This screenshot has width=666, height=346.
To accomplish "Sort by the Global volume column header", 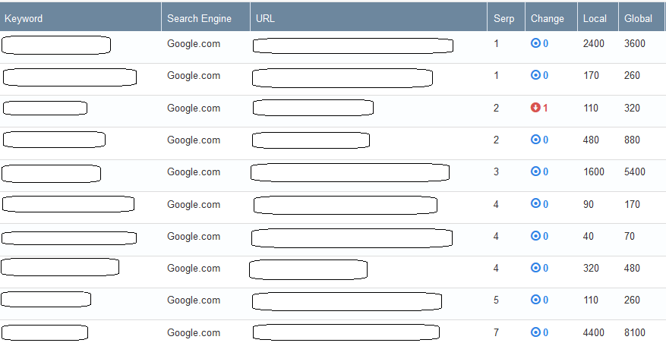I will [x=638, y=19].
